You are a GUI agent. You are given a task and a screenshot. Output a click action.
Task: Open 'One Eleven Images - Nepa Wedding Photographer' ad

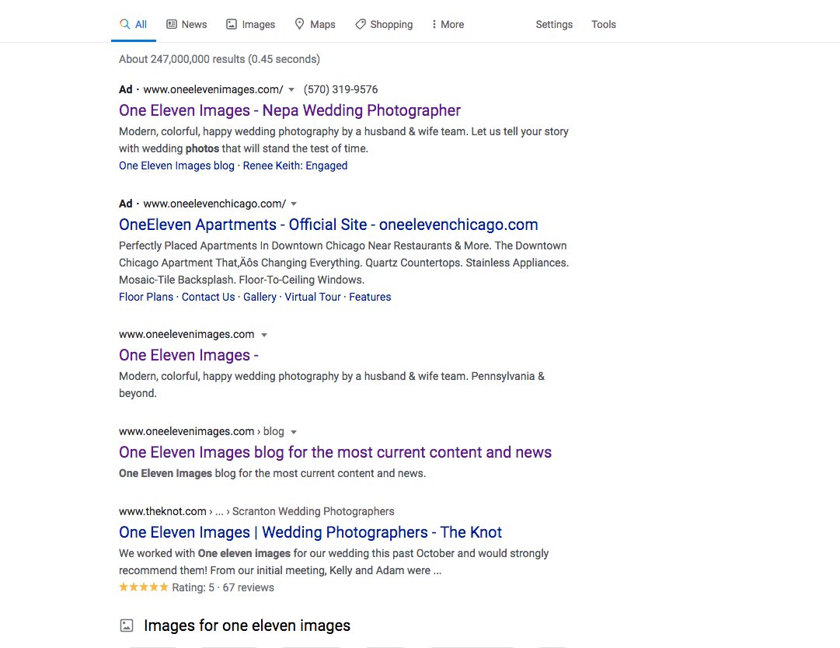290,110
